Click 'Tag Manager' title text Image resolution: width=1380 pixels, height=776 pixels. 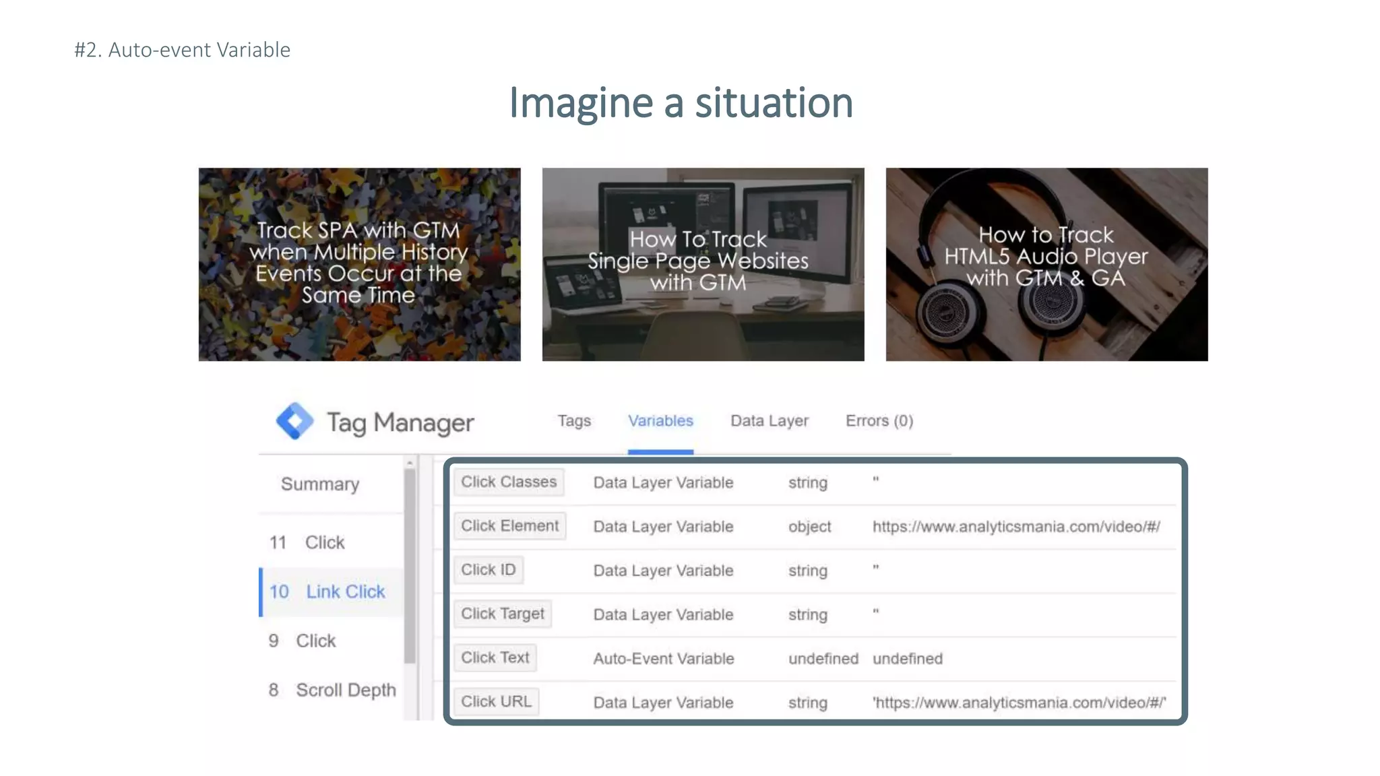[400, 423]
